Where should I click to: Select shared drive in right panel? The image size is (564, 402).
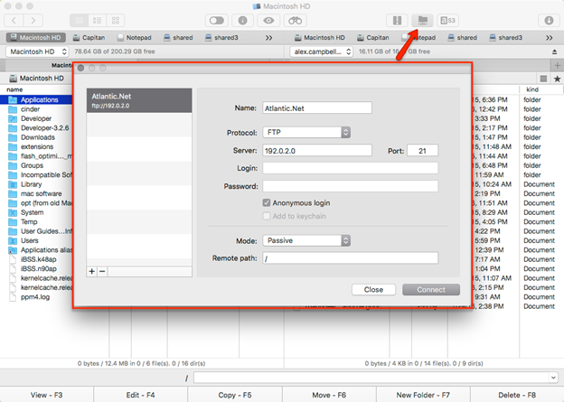pyautogui.click(x=462, y=37)
